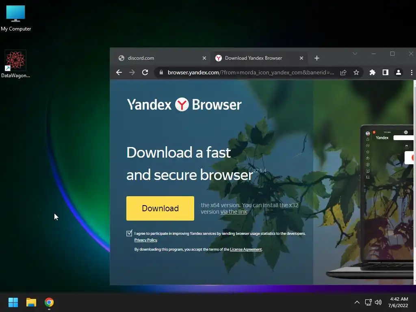Click the Chrome taskbar icon
The image size is (416, 312).
click(49, 302)
